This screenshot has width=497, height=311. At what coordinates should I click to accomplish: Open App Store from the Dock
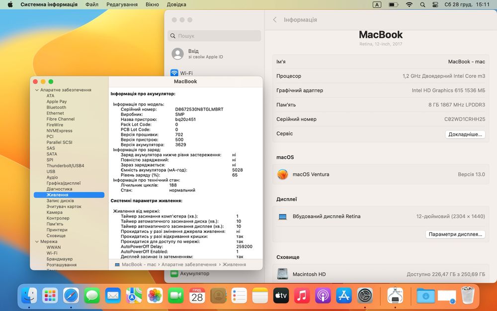[344, 296]
